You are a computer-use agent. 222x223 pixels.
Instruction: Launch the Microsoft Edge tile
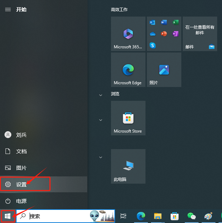tap(128, 70)
